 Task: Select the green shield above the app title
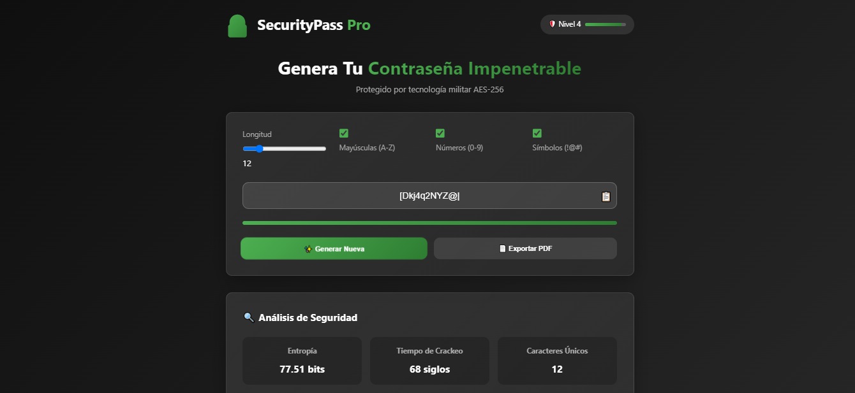coord(237,25)
